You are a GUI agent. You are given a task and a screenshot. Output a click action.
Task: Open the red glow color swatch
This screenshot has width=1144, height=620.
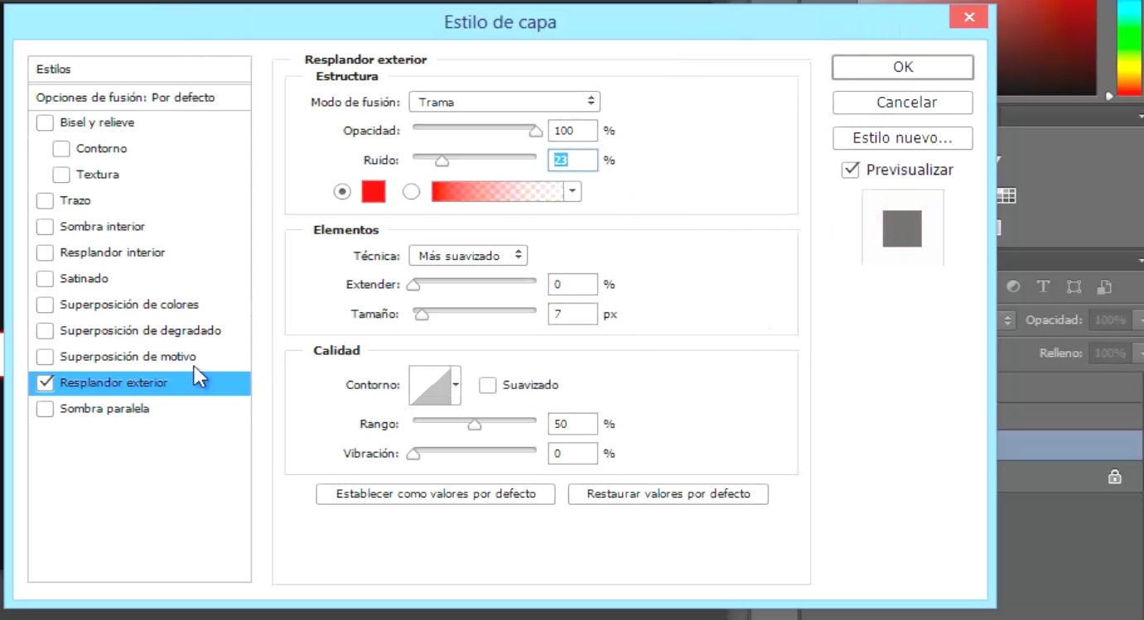[374, 192]
